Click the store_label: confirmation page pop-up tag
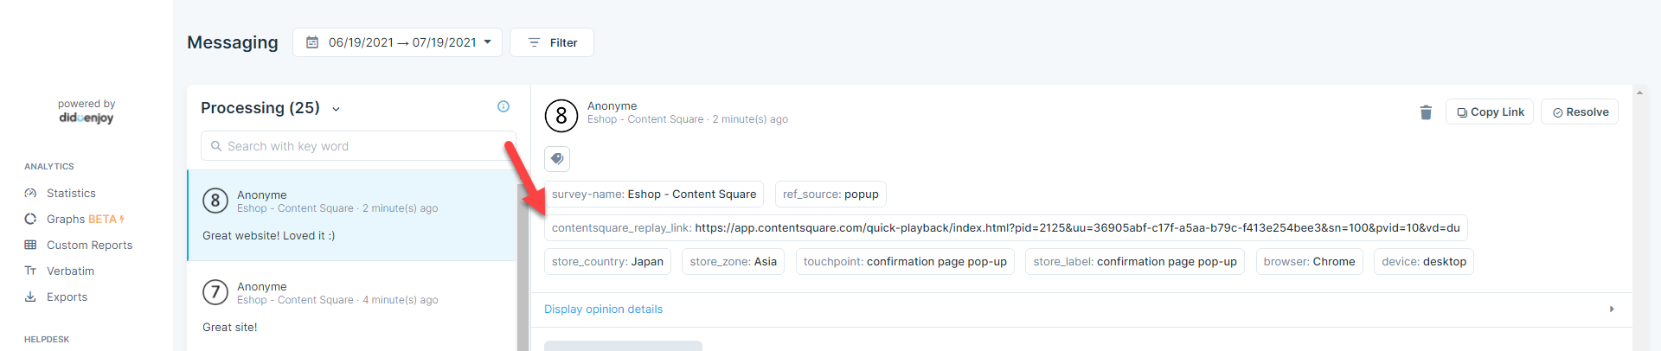The image size is (1661, 351). pyautogui.click(x=1135, y=261)
